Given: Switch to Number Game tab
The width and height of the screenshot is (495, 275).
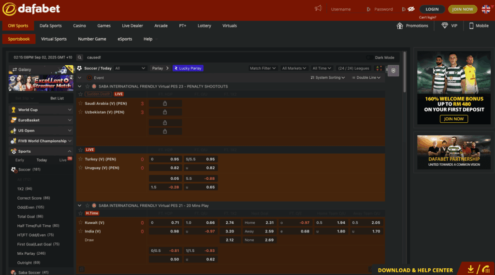Looking at the screenshot, I should [92, 39].
